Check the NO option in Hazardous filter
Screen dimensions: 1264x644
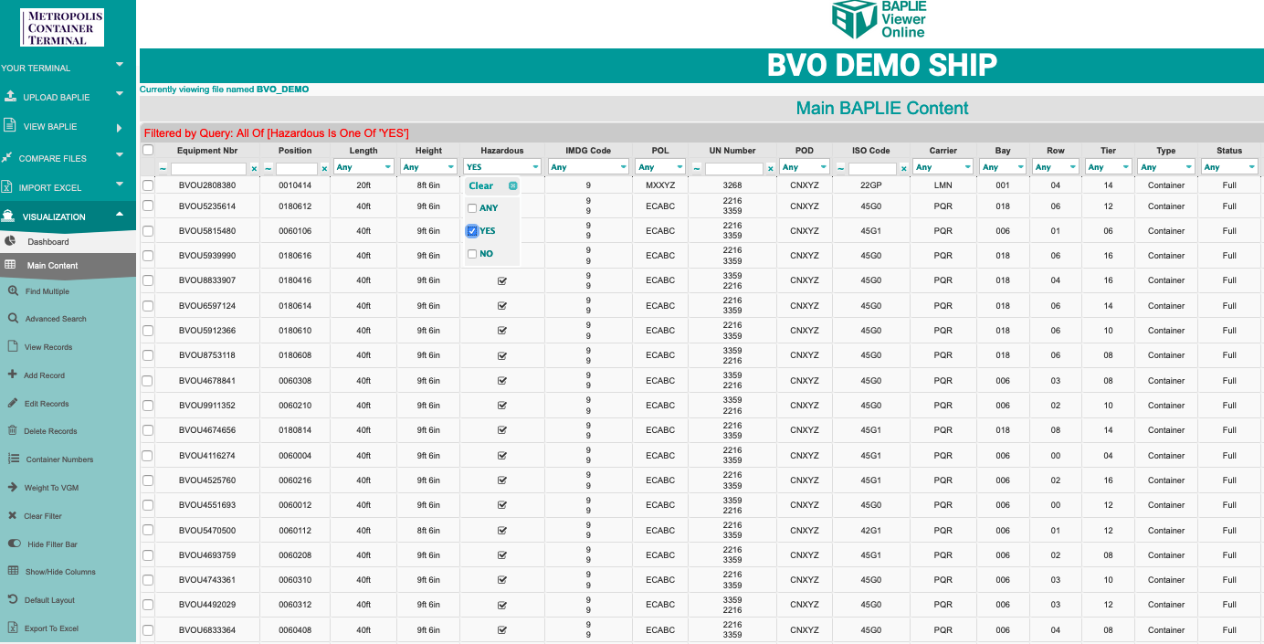(x=472, y=254)
